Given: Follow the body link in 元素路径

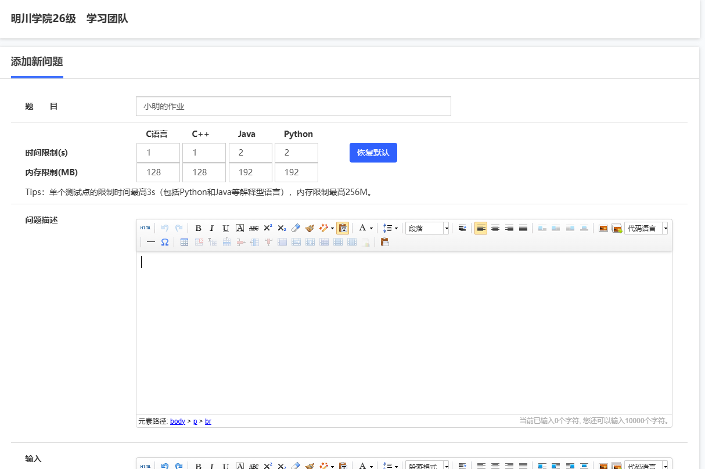Looking at the screenshot, I should click(178, 421).
